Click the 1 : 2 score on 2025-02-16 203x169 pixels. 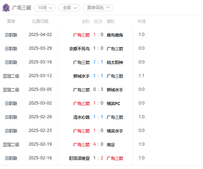tap(98, 158)
